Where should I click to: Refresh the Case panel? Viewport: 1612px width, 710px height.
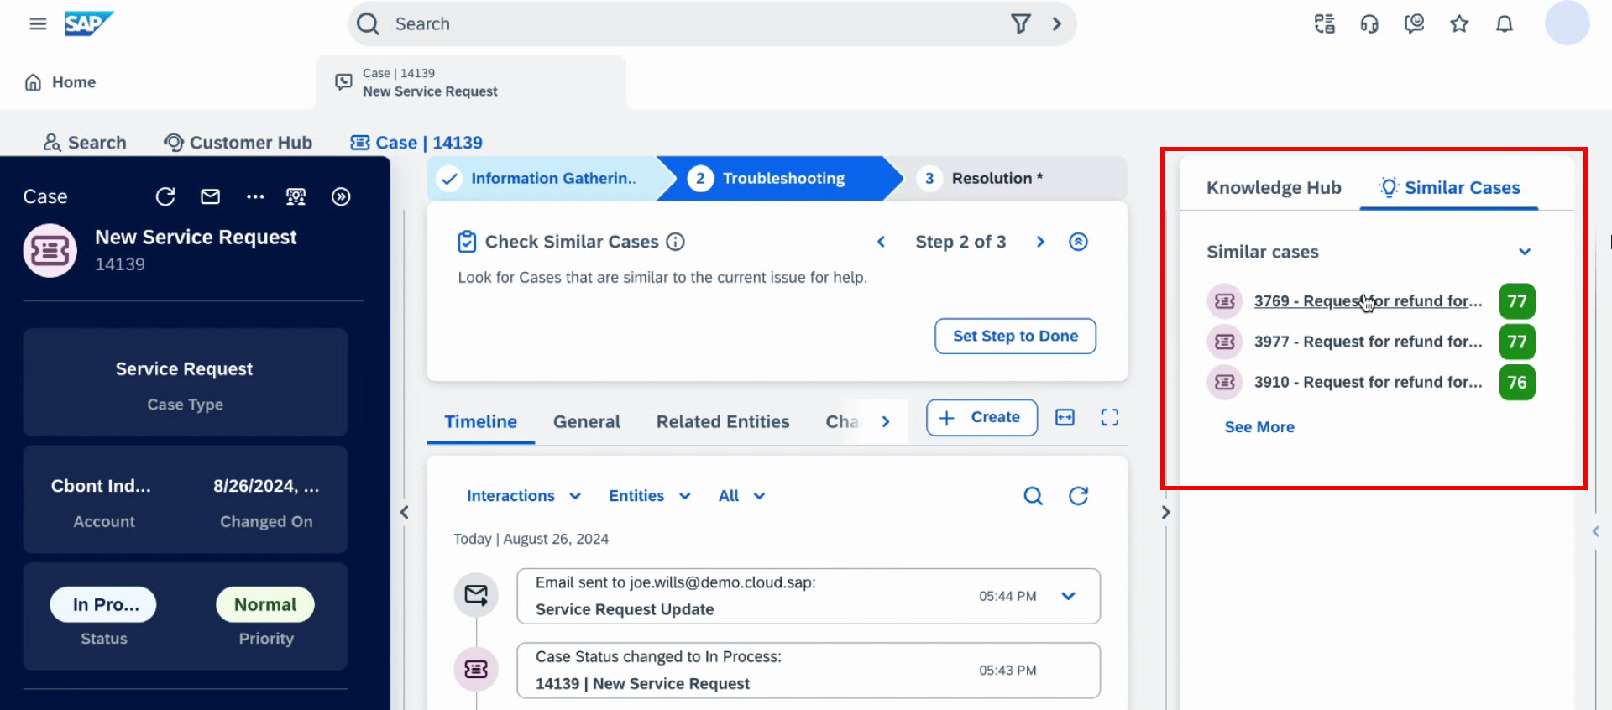click(x=165, y=196)
